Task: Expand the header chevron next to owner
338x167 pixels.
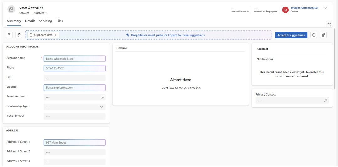Action: click(325, 8)
